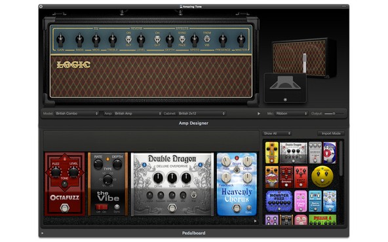Image resolution: width=388 pixels, height=242 pixels.
Task: Click the Drive knob on Double Dragon
Action: [x=158, y=178]
